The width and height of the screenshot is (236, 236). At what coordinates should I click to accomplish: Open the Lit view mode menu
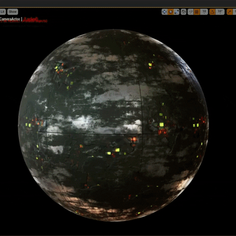click(x=2, y=12)
